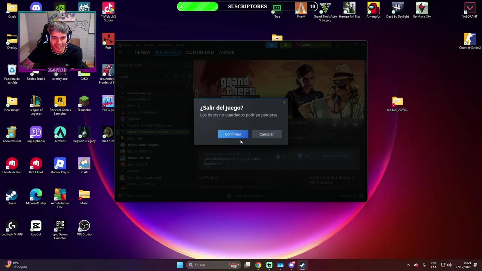Open OBS Studio shortcut
The height and width of the screenshot is (271, 482).
84,228
